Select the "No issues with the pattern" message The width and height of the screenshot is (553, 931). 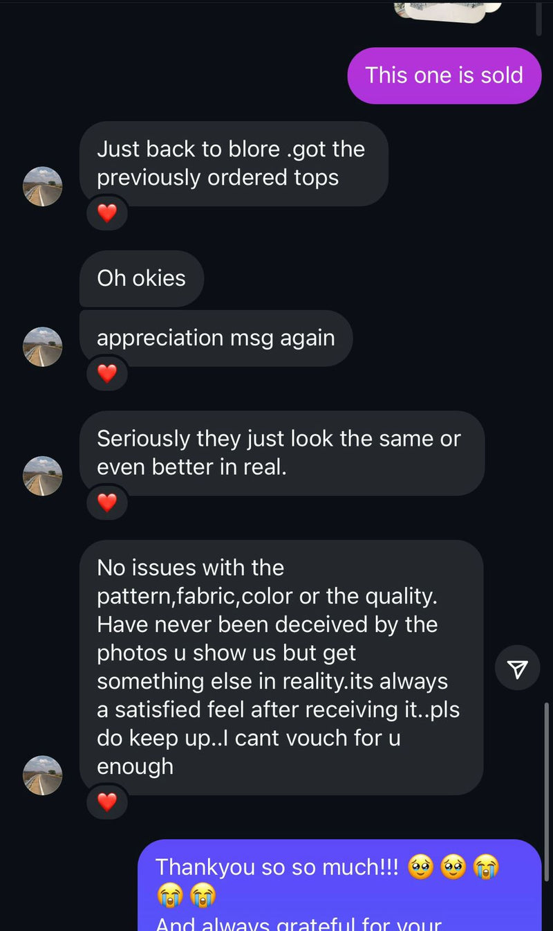(x=281, y=667)
